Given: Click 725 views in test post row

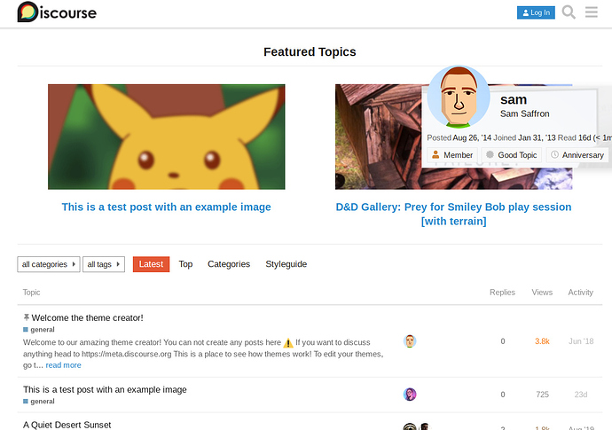Looking at the screenshot, I should coord(542,395).
